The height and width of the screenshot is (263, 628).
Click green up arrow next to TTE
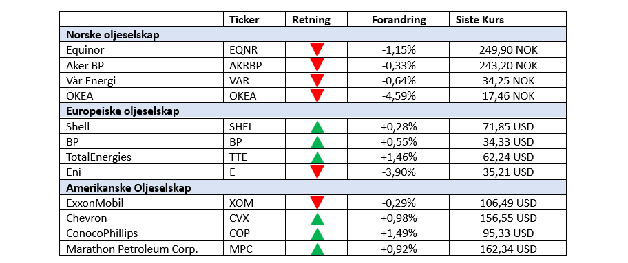[317, 157]
